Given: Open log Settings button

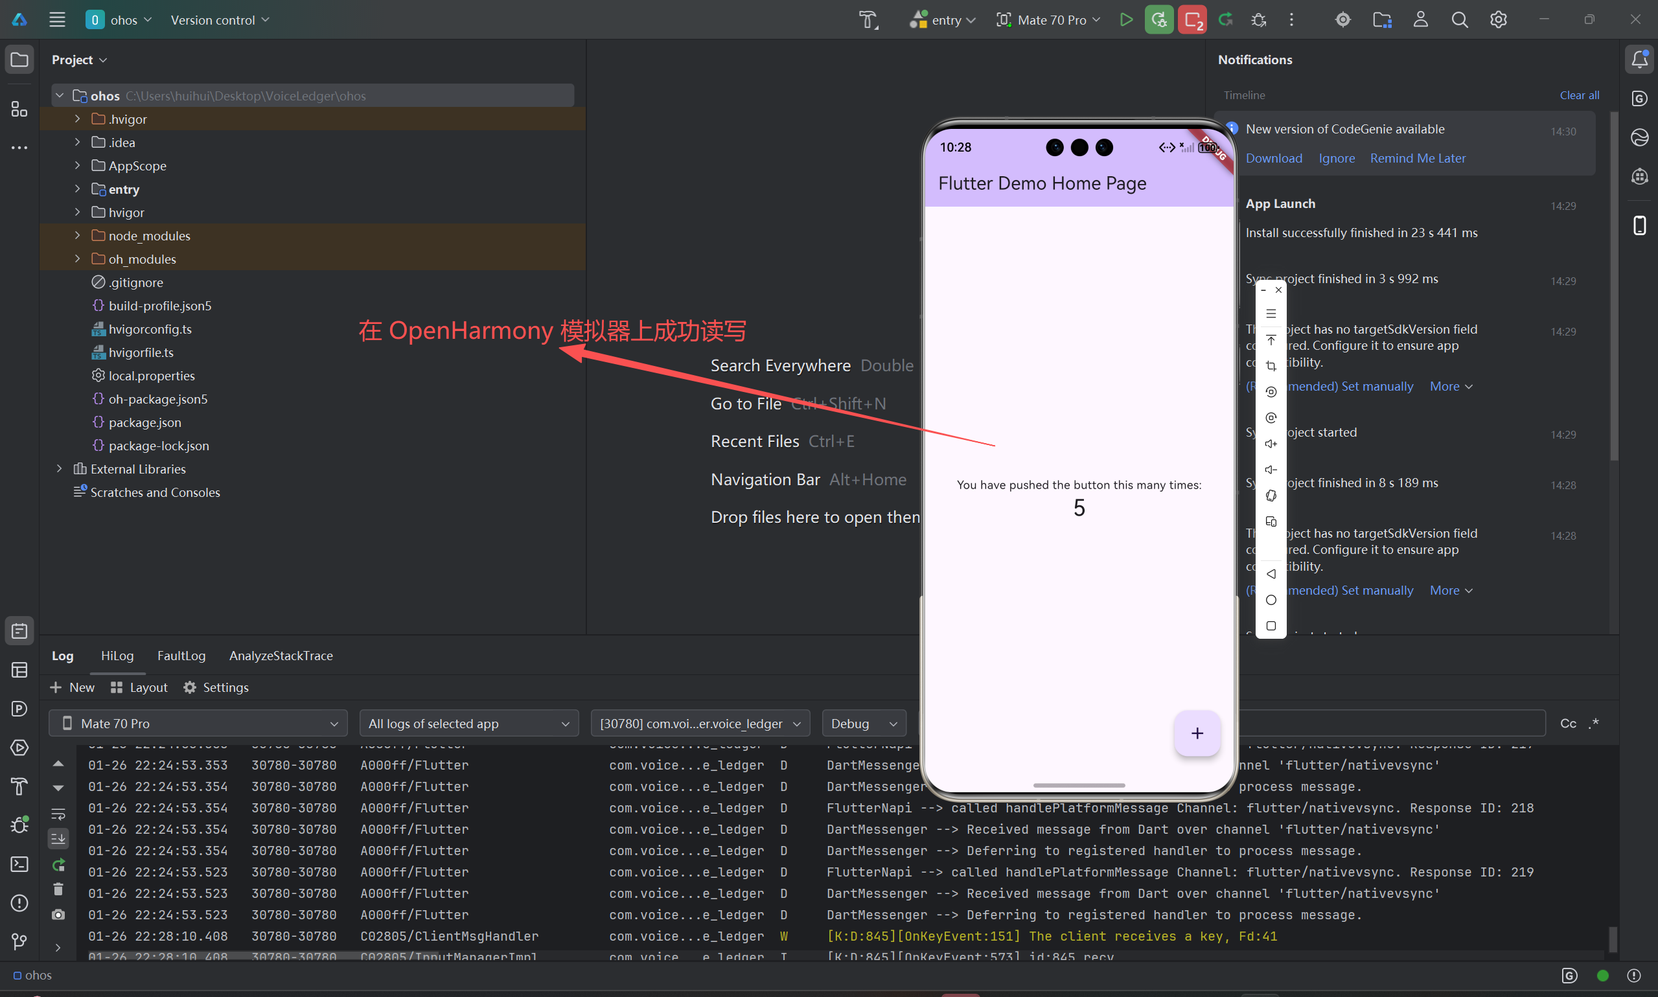Looking at the screenshot, I should click(216, 687).
